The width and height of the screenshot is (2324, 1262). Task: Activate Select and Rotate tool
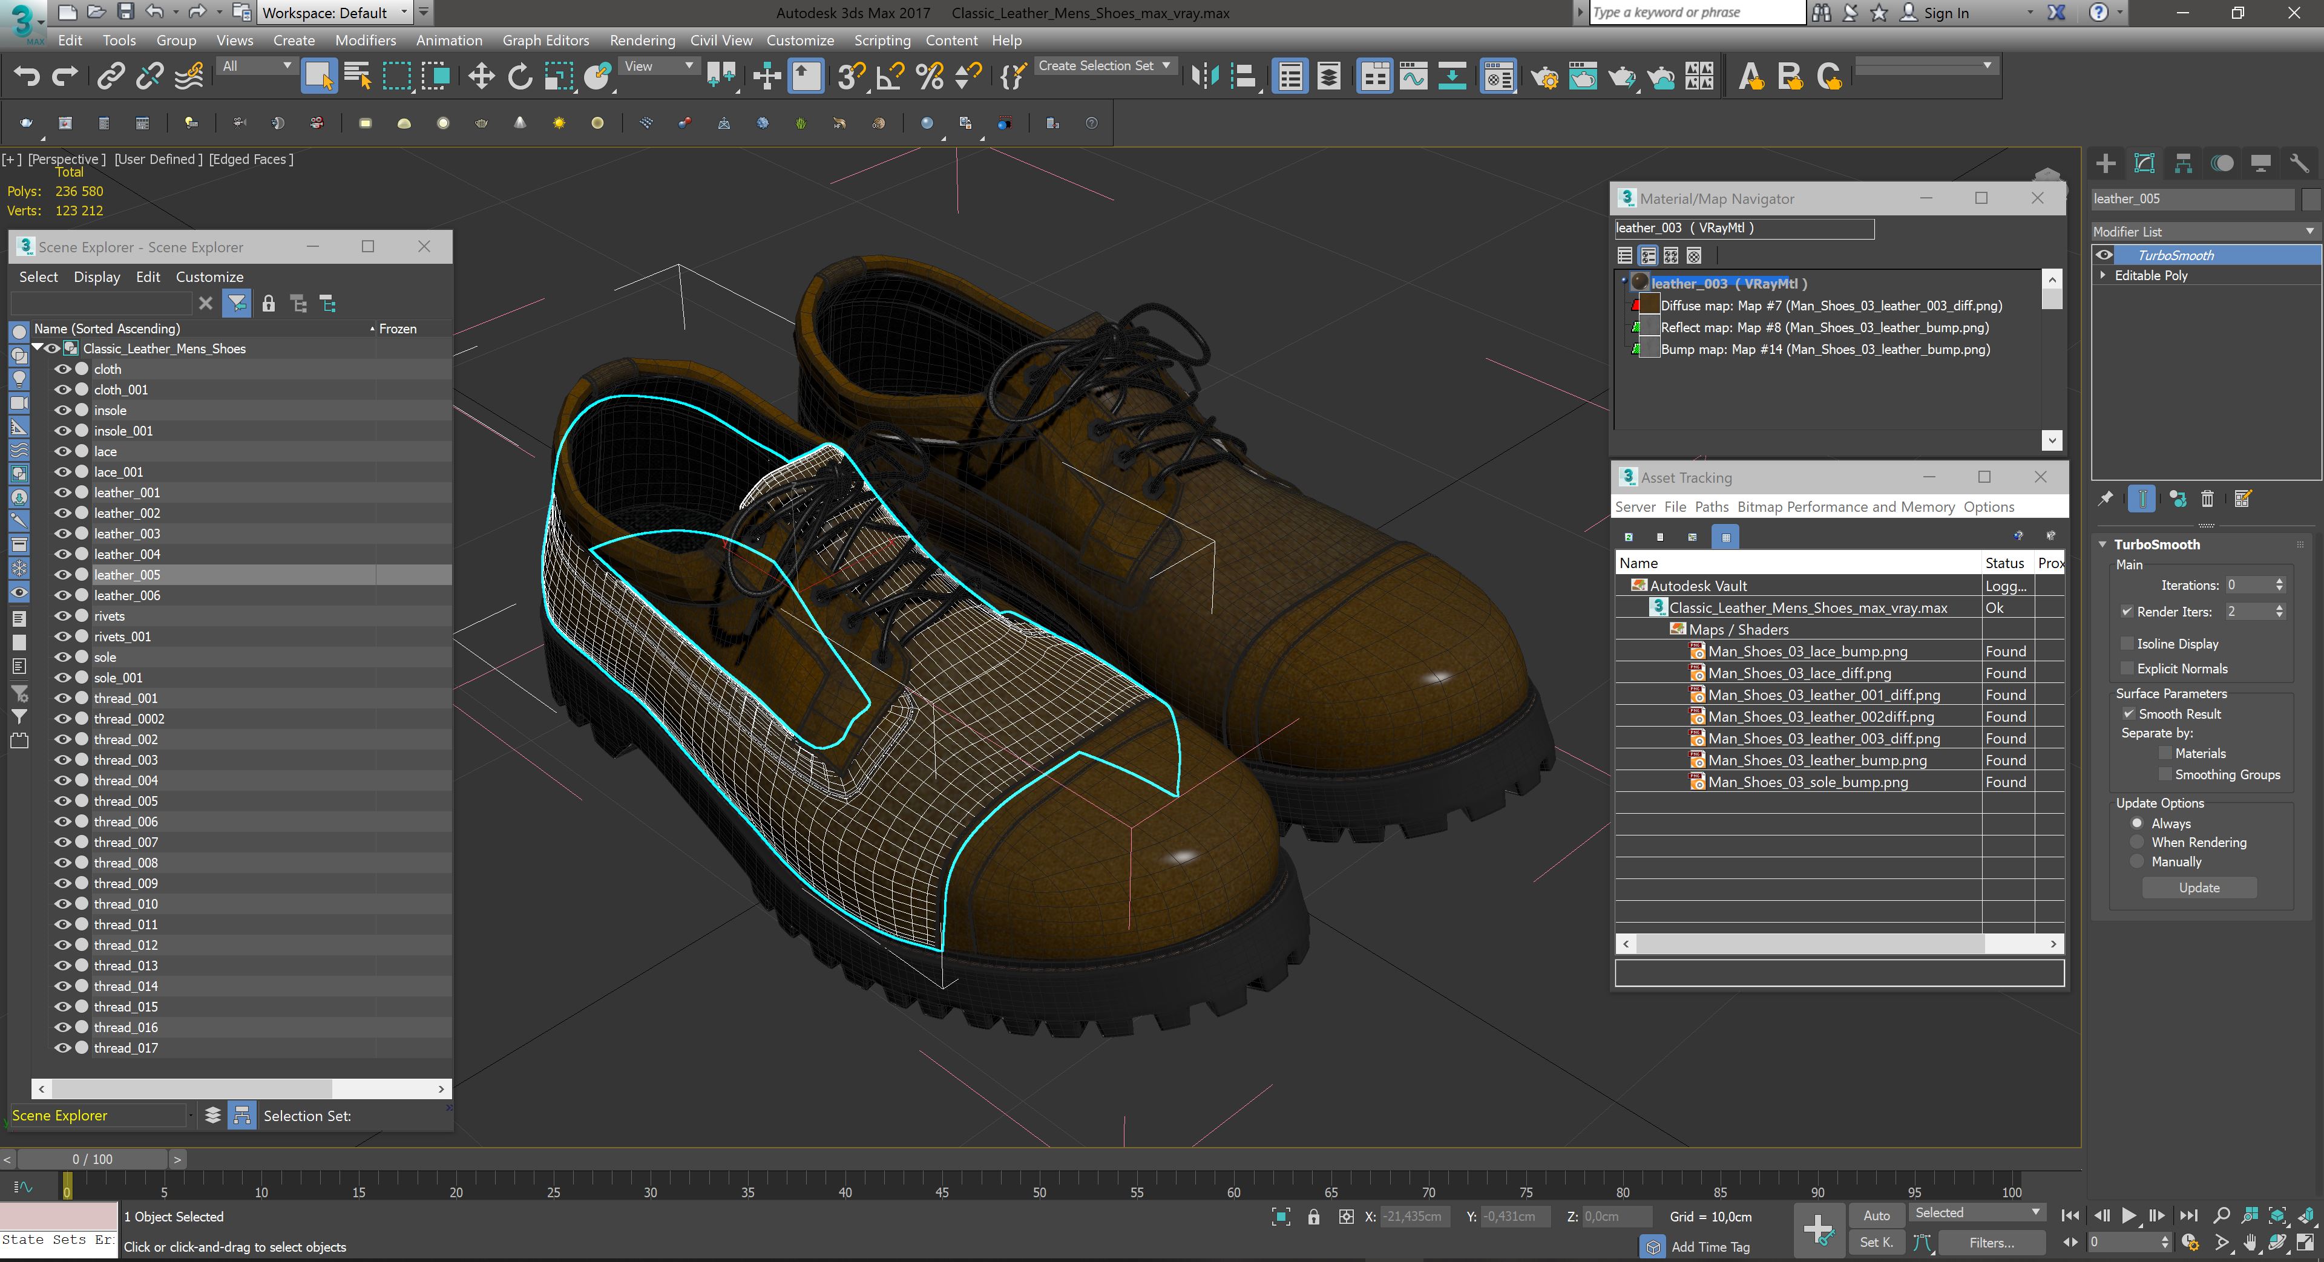pyautogui.click(x=520, y=77)
